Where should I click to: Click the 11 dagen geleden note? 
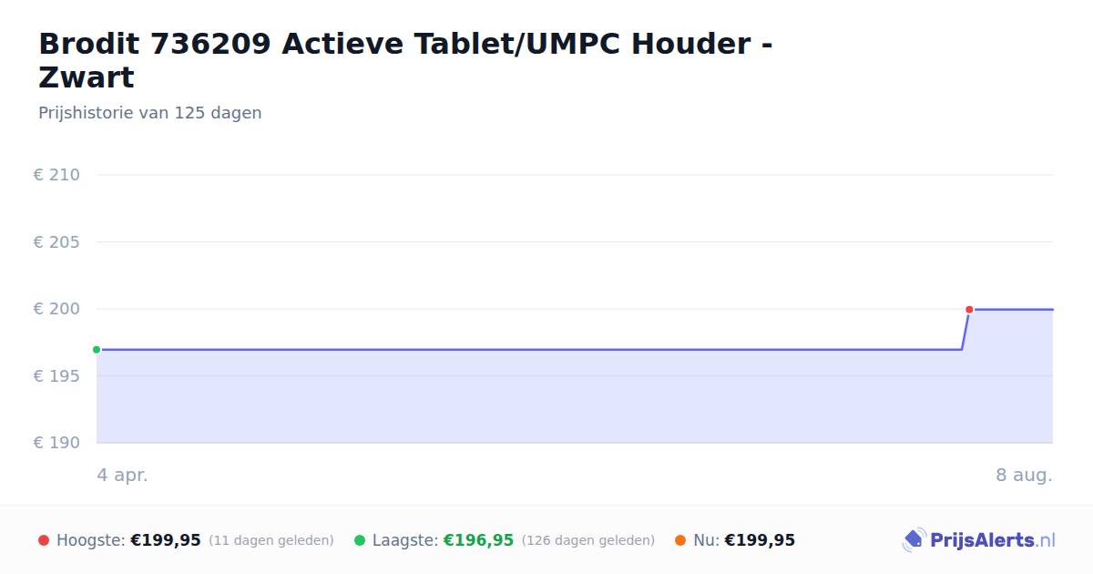click(271, 540)
